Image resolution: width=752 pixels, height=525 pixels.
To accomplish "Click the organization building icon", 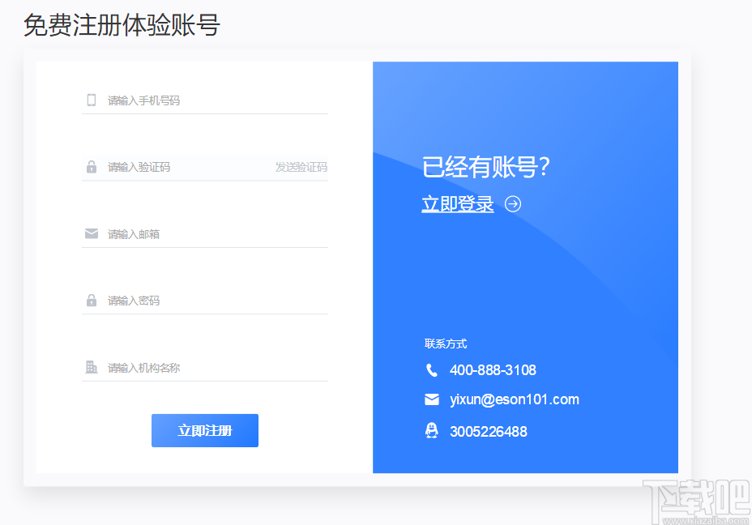I will point(91,367).
